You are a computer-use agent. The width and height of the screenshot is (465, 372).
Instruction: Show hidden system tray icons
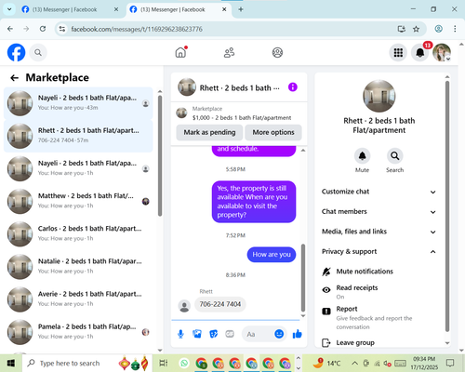[354, 363]
